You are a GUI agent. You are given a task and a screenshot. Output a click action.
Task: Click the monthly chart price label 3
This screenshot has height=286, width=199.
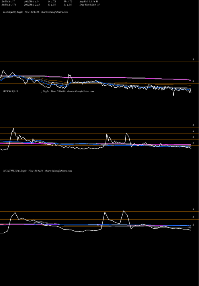193,217
